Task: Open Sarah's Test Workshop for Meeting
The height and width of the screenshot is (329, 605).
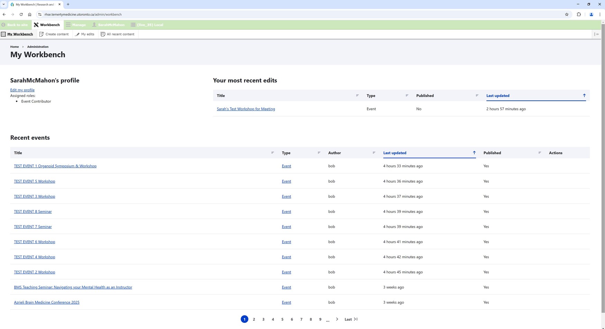Action: [x=246, y=109]
